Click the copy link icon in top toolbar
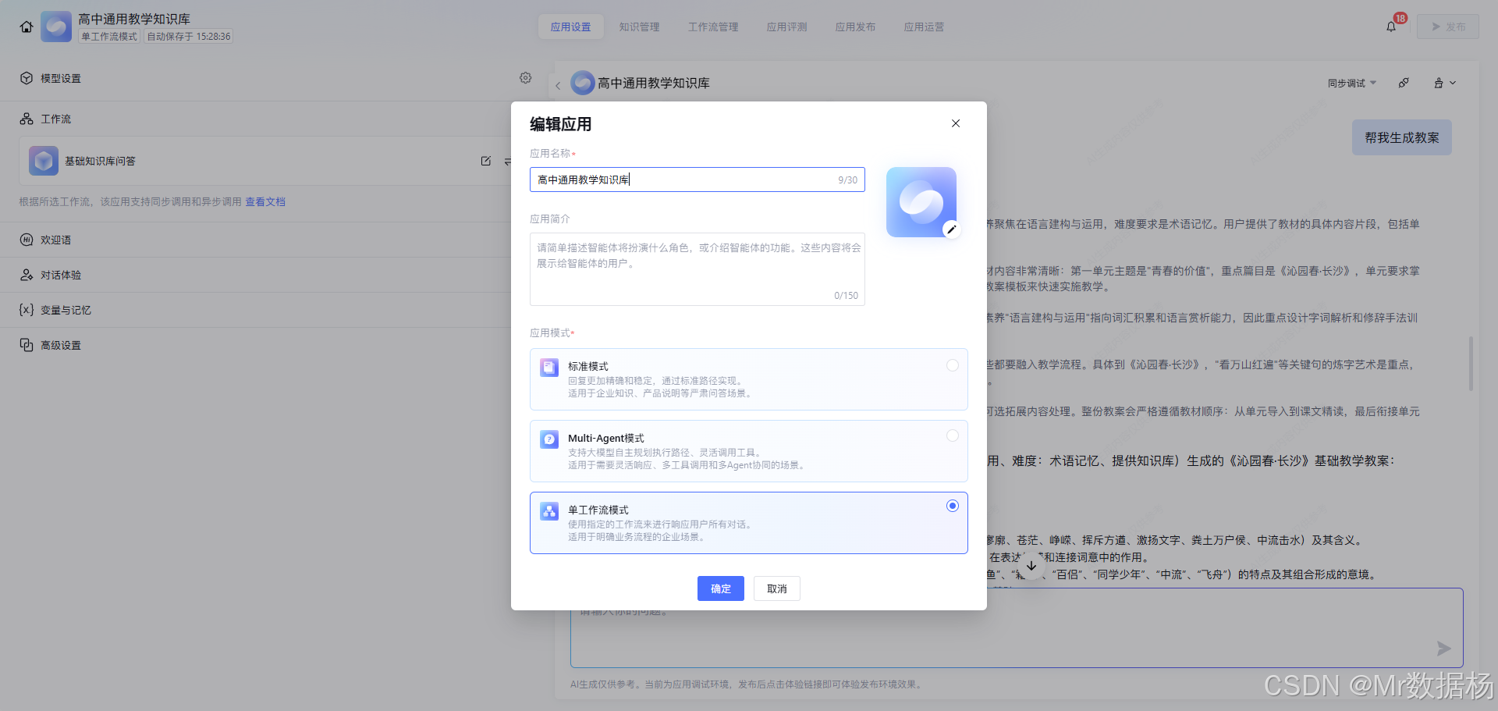1498x711 pixels. pyautogui.click(x=1403, y=82)
